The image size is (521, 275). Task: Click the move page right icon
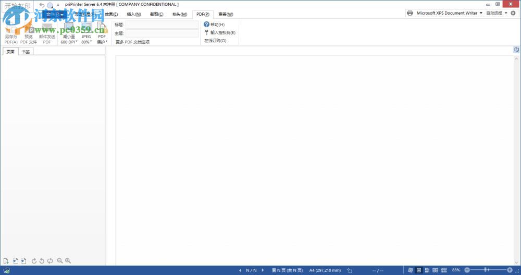coord(23,261)
